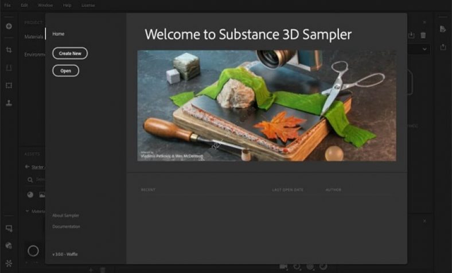The image size is (452, 273).
Task: Click the LAST OPEN DATE column header
Action: tap(288, 190)
